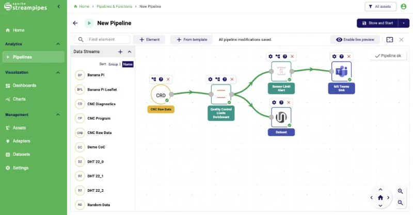413x215 pixels.
Task: Open Dashboards in sidebar
Action: coord(34,86)
